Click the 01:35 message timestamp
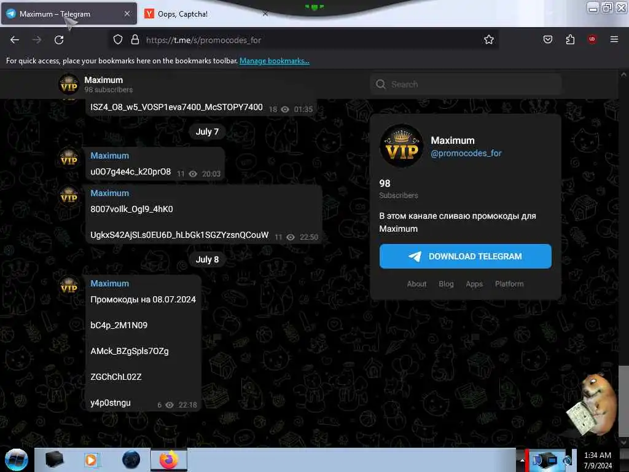 [x=303, y=109]
